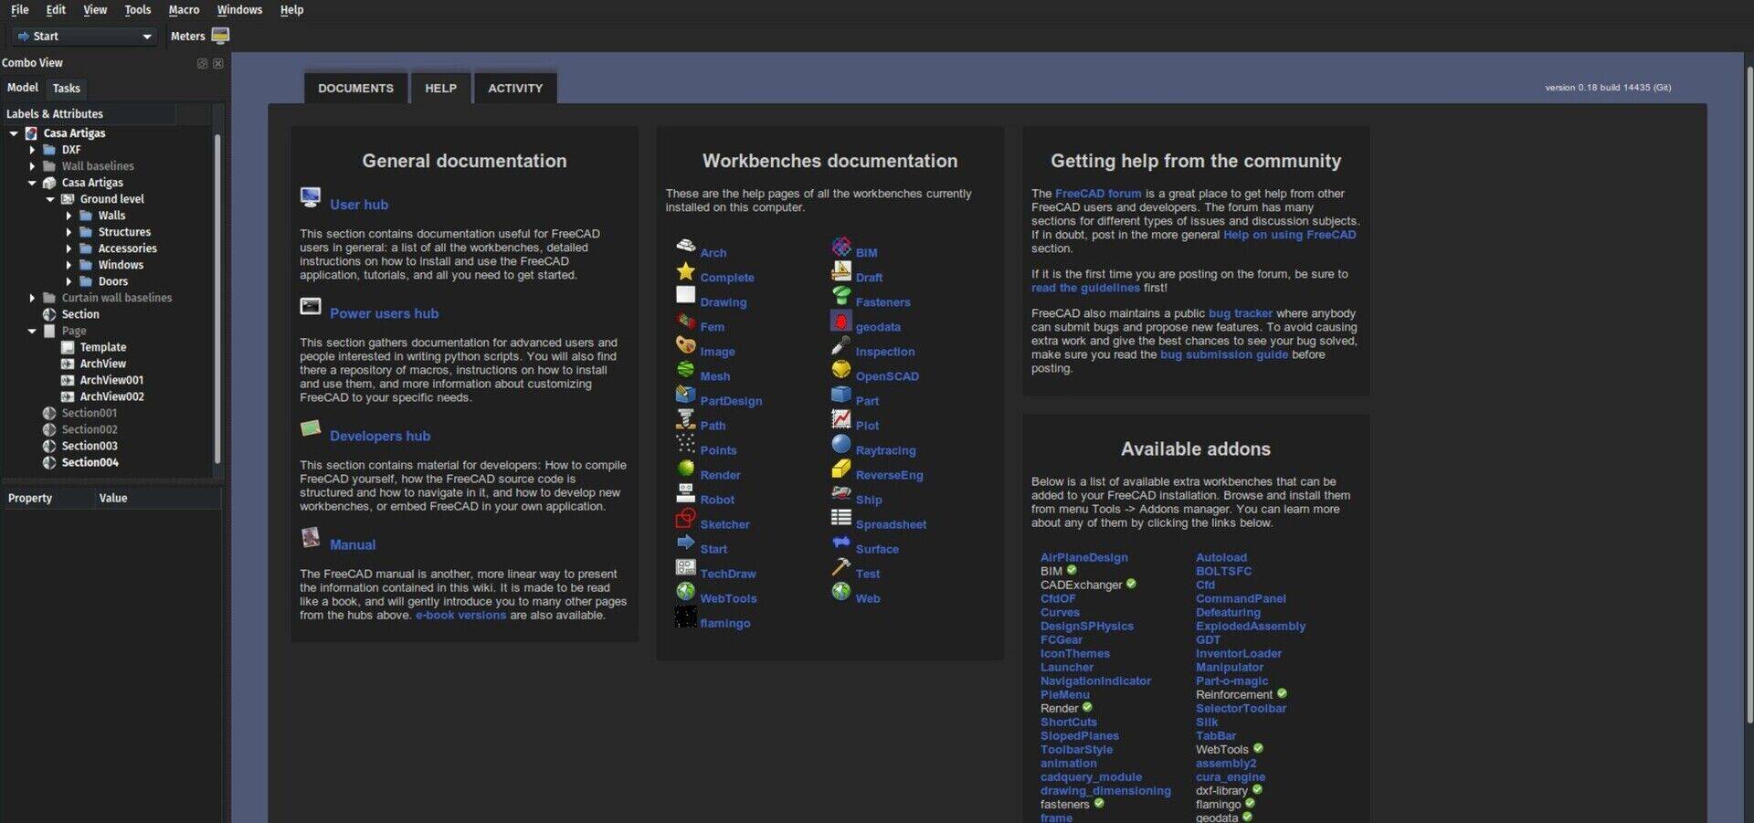The height and width of the screenshot is (823, 1754).
Task: Open the Macro menu
Action: (x=184, y=10)
